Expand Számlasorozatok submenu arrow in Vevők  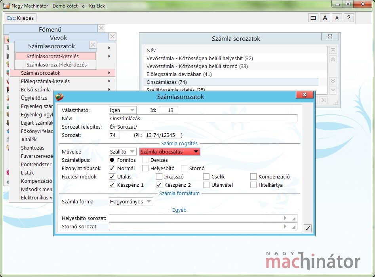109,73
